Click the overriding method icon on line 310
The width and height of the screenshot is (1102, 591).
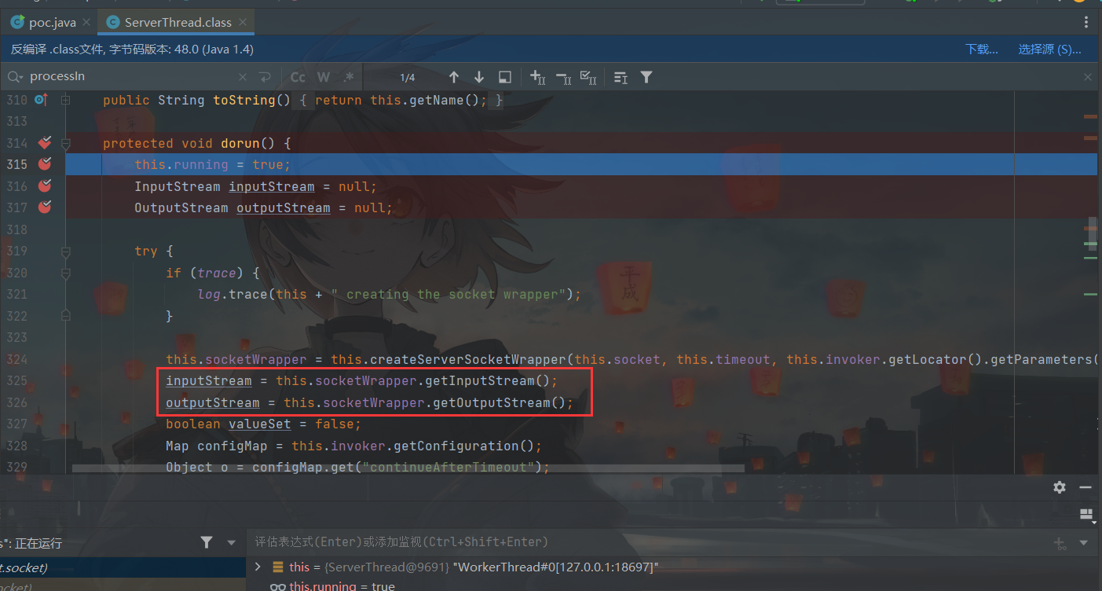point(41,100)
